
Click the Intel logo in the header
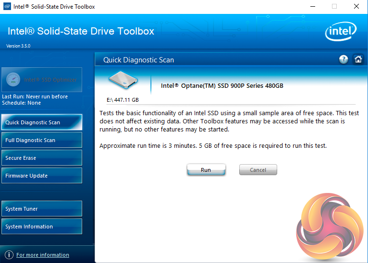[341, 31]
